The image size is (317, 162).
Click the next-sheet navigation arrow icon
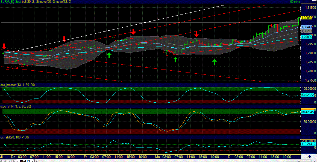[x=10, y=161]
